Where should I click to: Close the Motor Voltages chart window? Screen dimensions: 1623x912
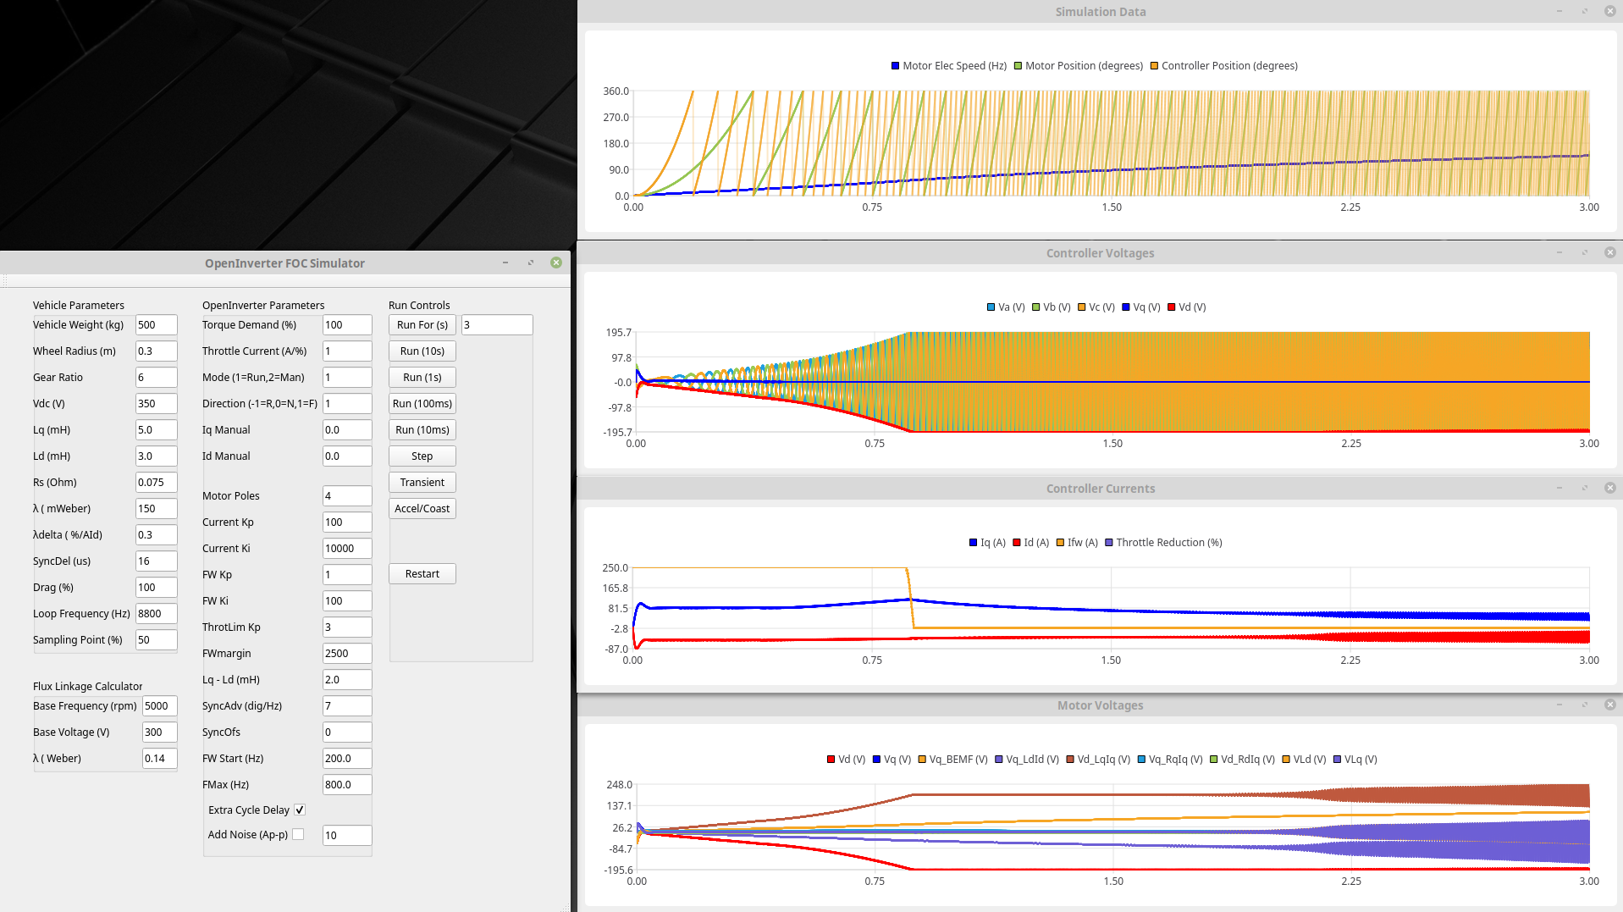1609,705
